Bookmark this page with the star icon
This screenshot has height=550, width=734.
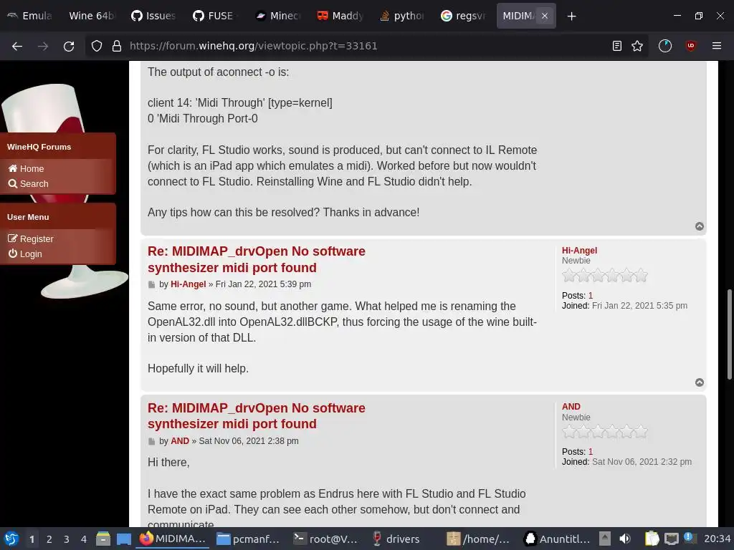click(x=637, y=46)
